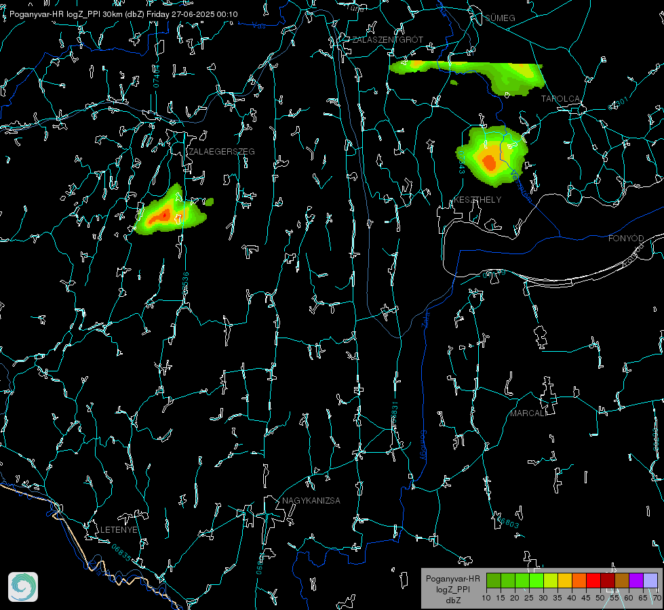The height and width of the screenshot is (610, 664).
Task: Click the 15-20 dBZ green swatch
Action: pyautogui.click(x=508, y=580)
